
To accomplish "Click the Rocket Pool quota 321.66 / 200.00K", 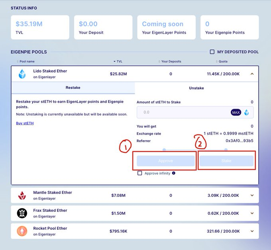I will tap(223, 231).
